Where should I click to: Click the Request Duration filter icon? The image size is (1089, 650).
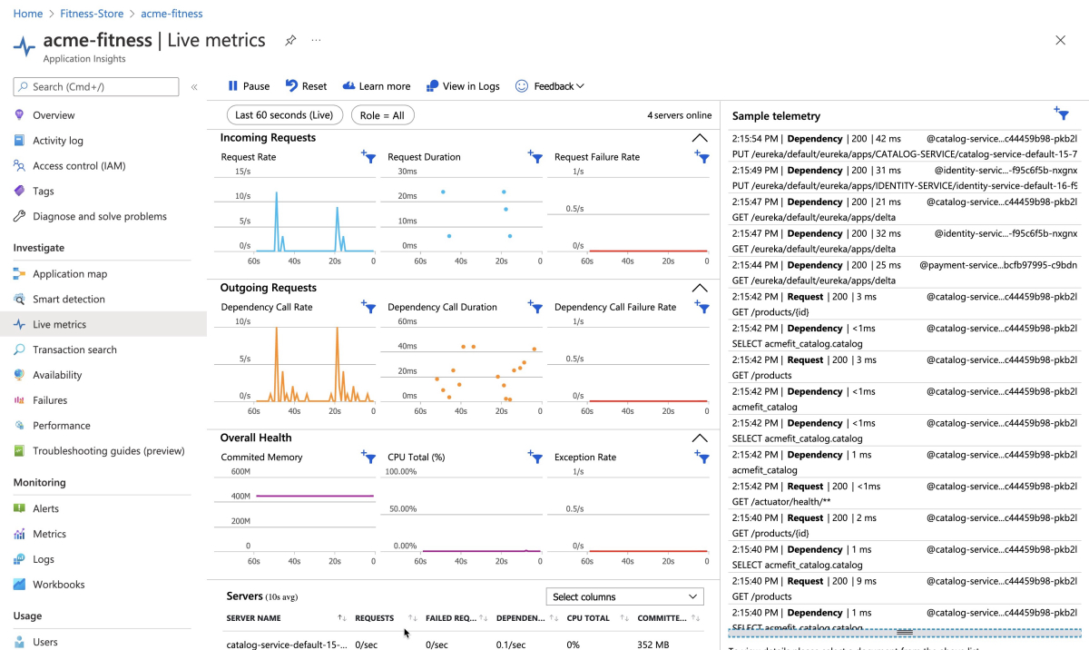click(x=535, y=157)
